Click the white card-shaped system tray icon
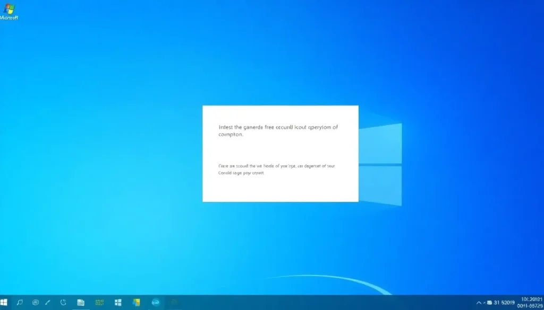This screenshot has width=544, height=310. point(489,303)
